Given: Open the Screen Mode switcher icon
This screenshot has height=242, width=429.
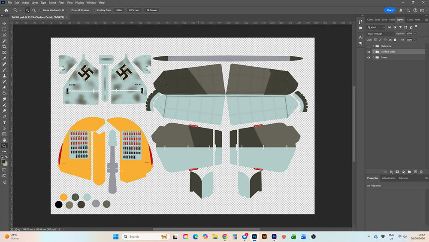Looking at the screenshot, I should 4,176.
